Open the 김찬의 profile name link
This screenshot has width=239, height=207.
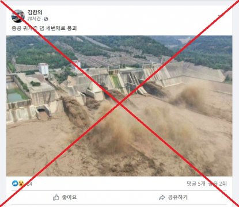(35, 13)
